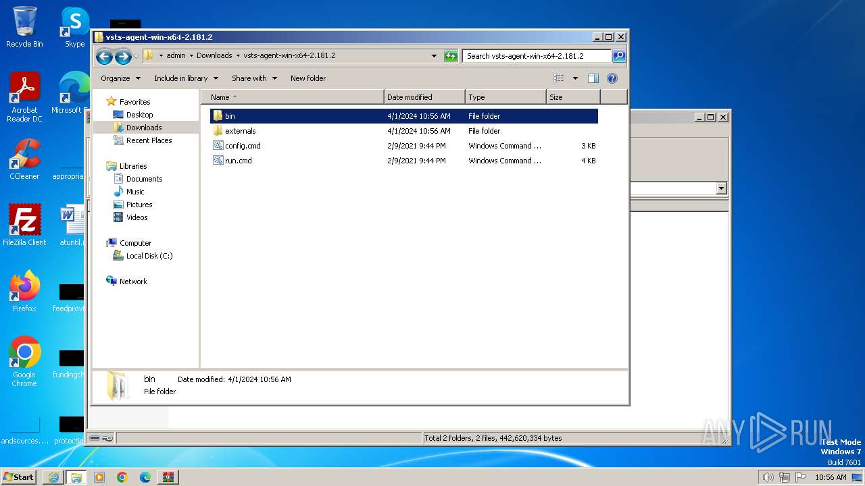Go forward with the Explorer forward arrow

click(123, 56)
